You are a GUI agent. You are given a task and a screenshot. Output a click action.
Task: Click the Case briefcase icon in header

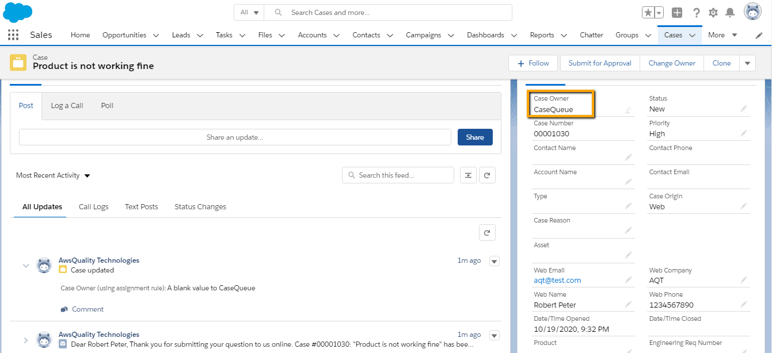click(x=18, y=63)
